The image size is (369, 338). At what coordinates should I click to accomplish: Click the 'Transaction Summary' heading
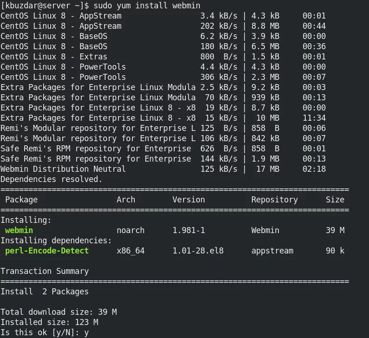point(45,271)
